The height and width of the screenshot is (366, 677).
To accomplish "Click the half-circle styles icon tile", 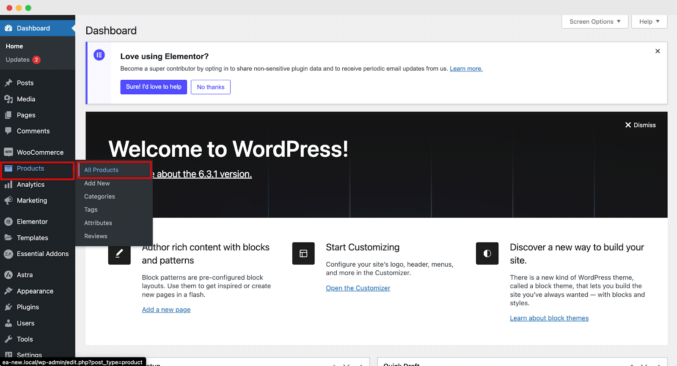I will coord(487,253).
